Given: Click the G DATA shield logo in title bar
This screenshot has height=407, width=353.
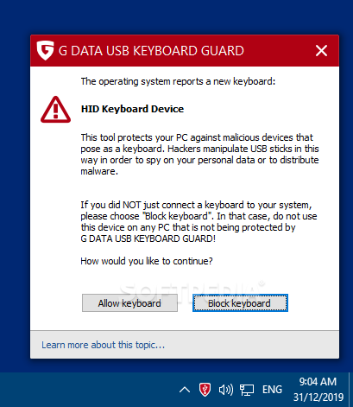Looking at the screenshot, I should 45,50.
